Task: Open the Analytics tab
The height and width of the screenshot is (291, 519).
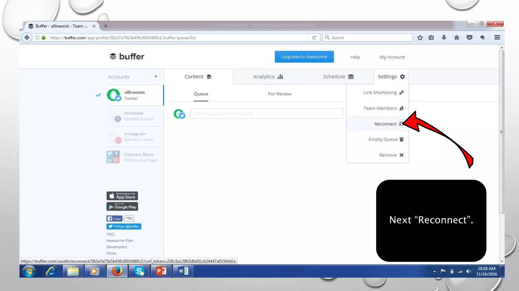Action: [x=268, y=77]
